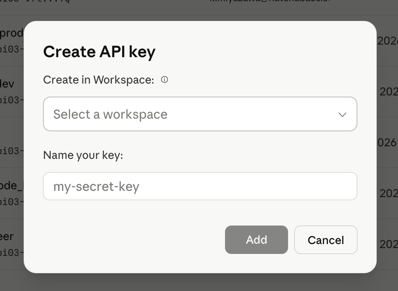Select the prod key row behind the dialog
This screenshot has height=291, width=398.
[x=12, y=33]
